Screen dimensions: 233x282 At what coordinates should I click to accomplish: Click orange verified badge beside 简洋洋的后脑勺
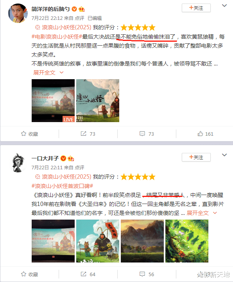[74, 9]
